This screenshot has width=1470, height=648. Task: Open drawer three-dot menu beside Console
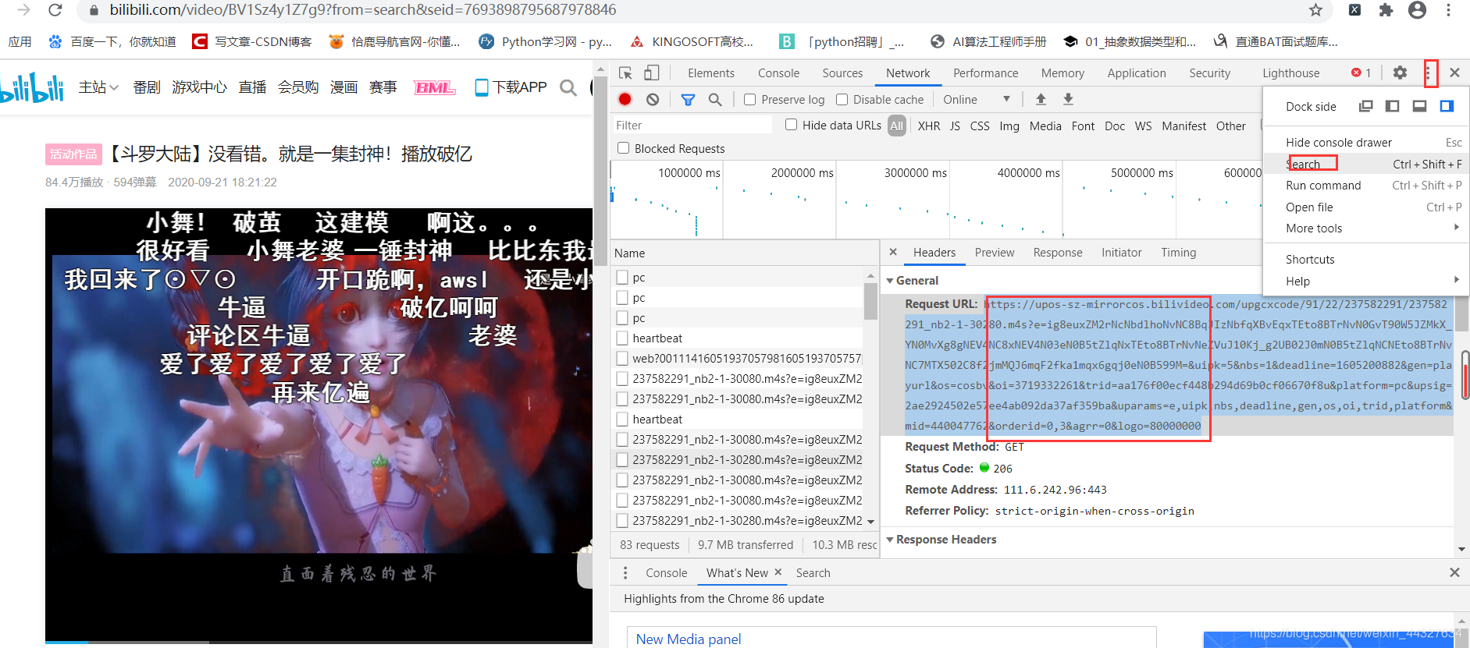click(625, 572)
